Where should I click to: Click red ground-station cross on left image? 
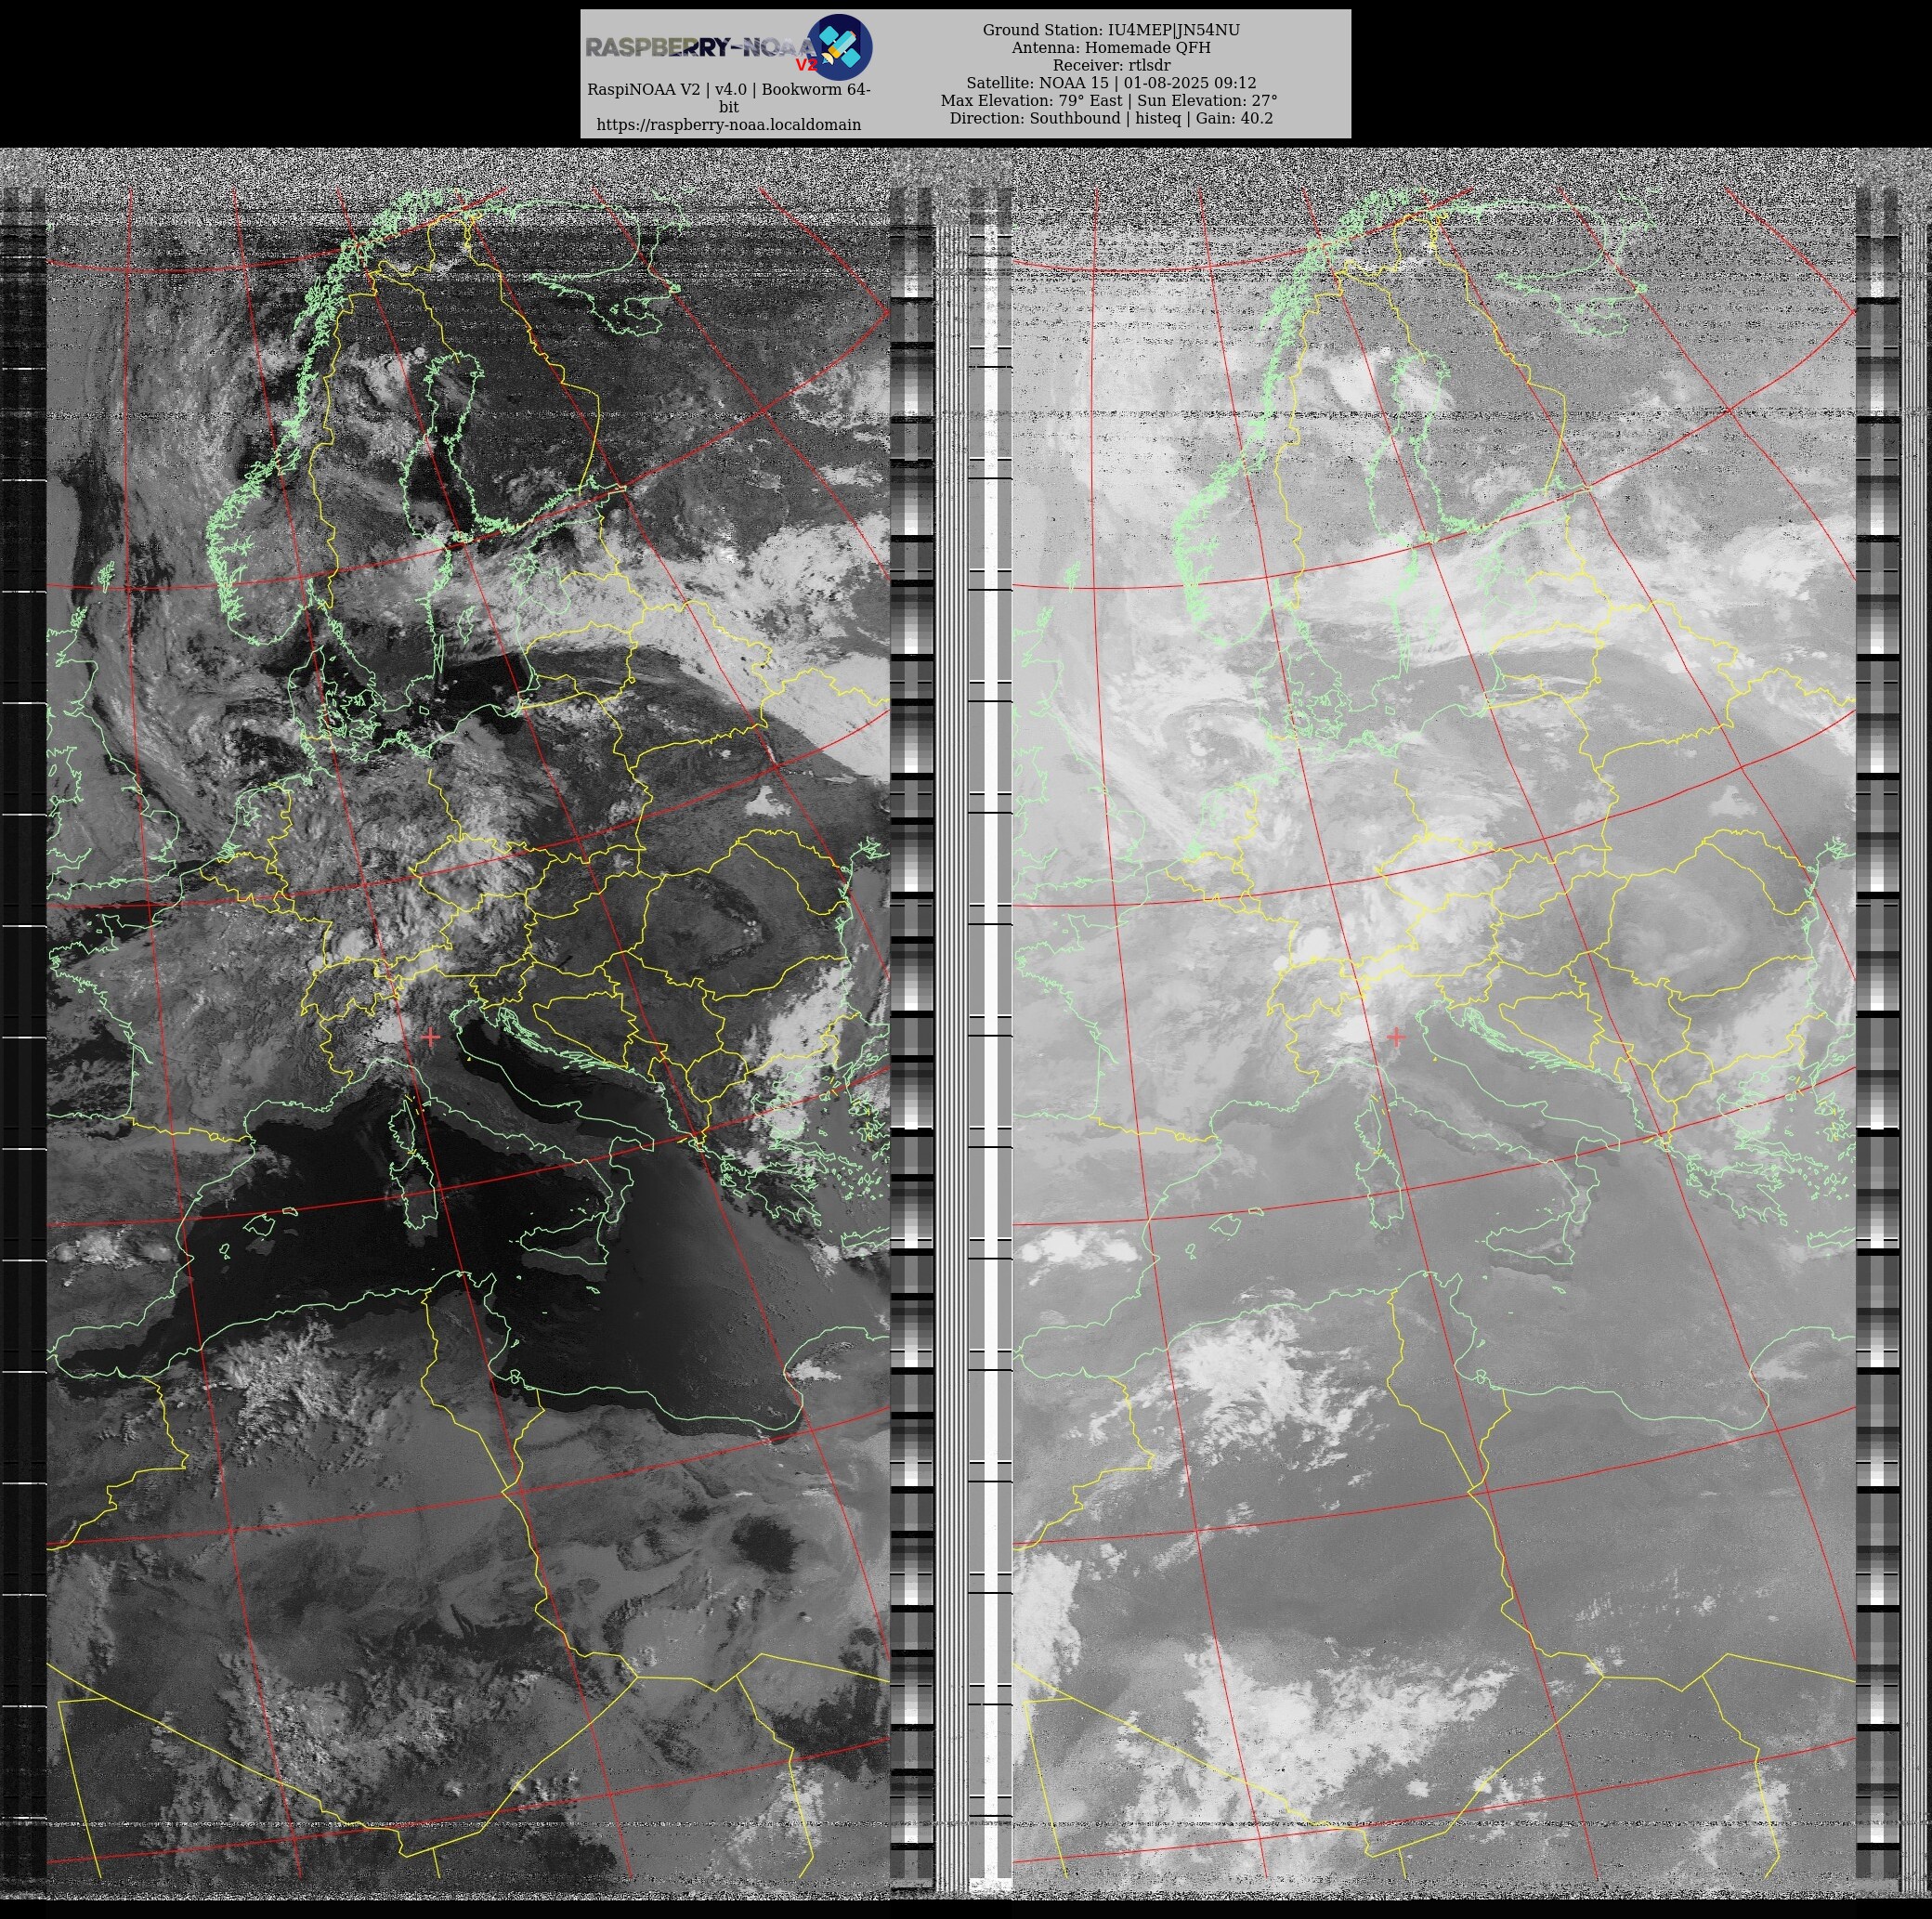[430, 1037]
